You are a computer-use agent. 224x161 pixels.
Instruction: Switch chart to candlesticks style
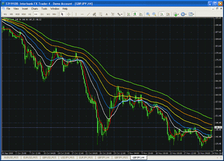pyautogui.click(x=135, y=14)
